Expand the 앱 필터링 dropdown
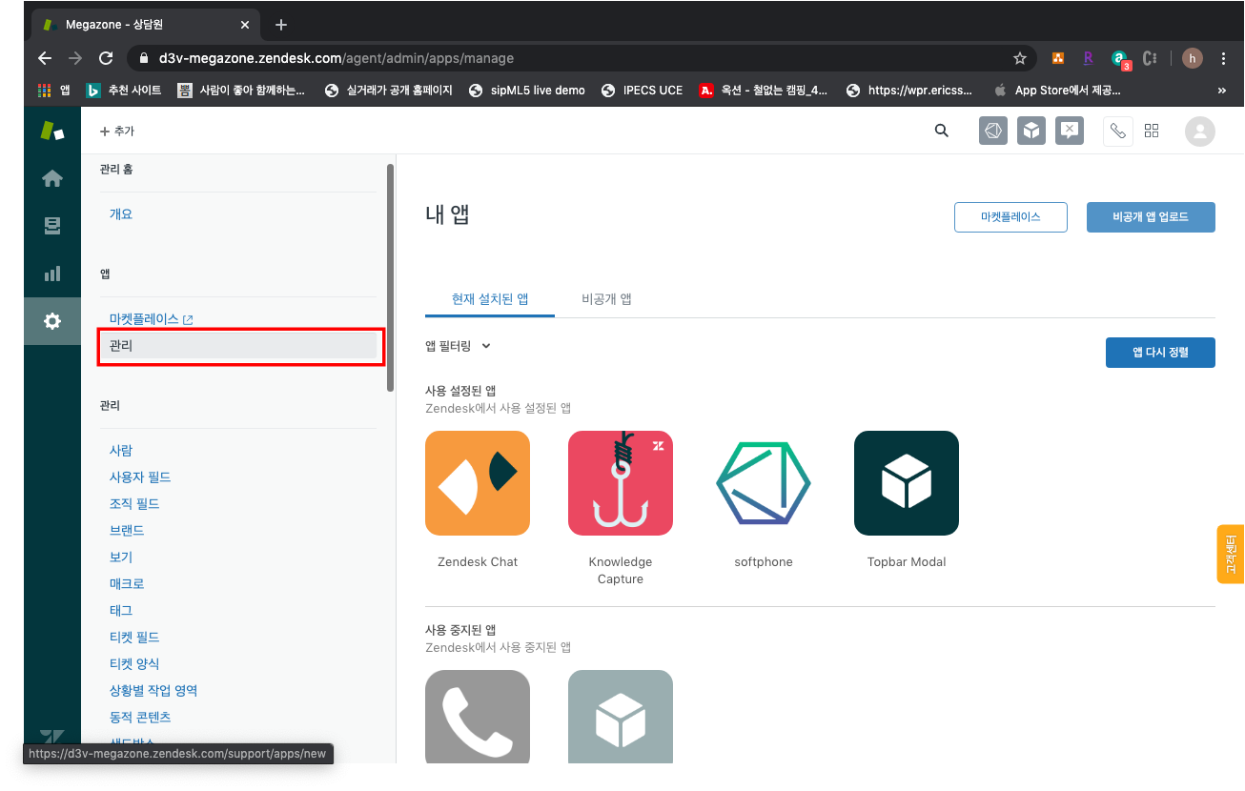 pos(459,346)
